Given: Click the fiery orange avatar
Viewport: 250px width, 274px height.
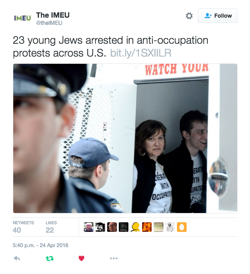Looking at the screenshot, I should [147, 227].
